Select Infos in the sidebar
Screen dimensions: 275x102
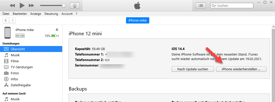click(14, 79)
